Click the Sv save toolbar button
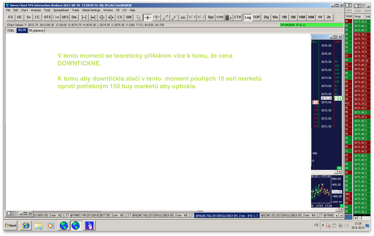This screenshot has width=374, height=236. tap(29, 17)
